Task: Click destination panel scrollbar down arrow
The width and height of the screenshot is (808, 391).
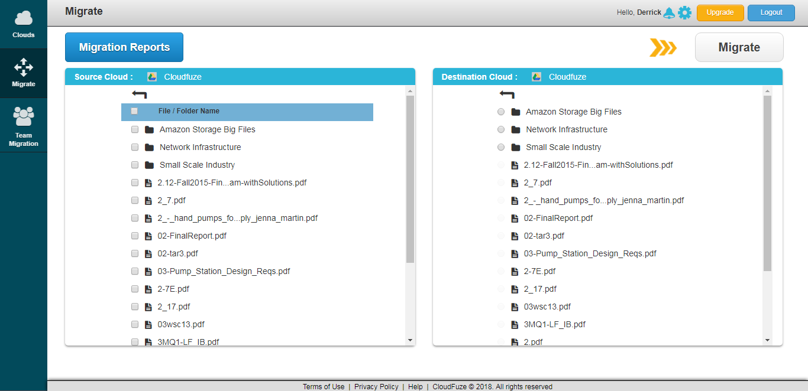Action: click(x=768, y=340)
